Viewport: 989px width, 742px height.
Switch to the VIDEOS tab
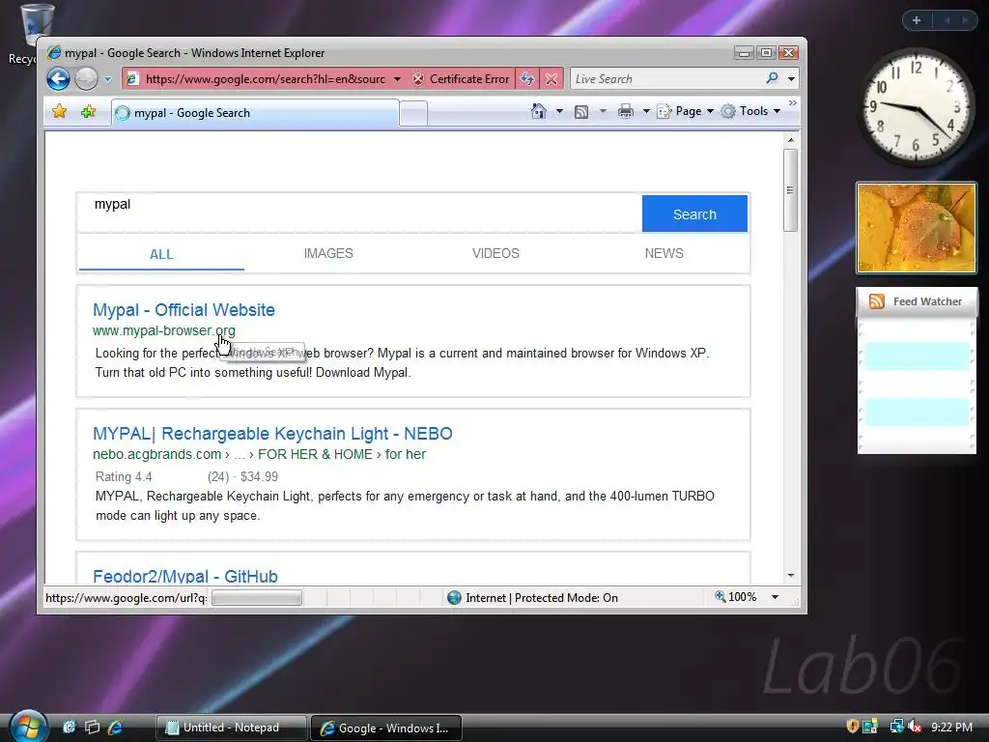point(495,254)
